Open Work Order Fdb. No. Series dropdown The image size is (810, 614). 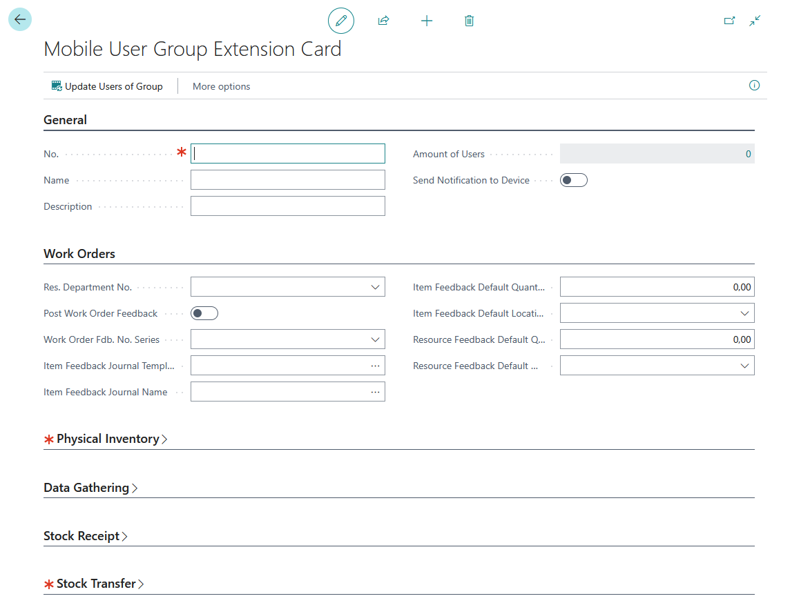[375, 339]
